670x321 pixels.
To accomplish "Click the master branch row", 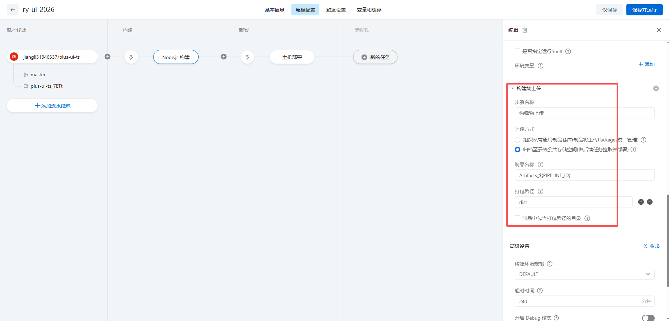I will (35, 75).
